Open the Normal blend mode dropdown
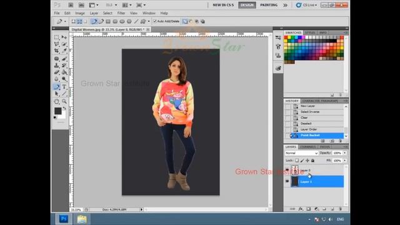The image size is (400, 225). click(301, 153)
